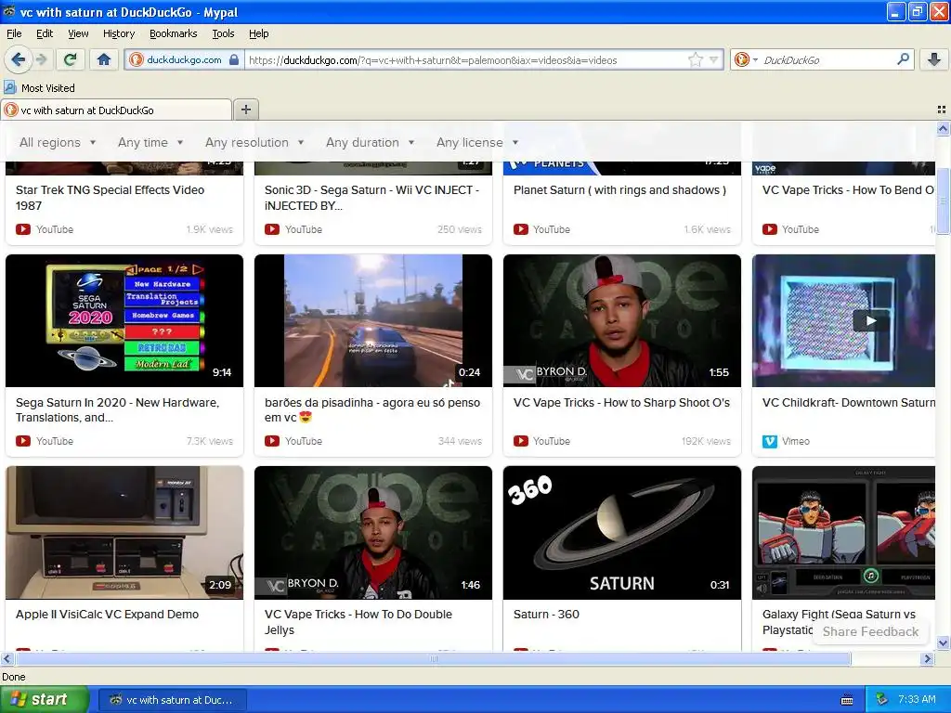This screenshot has height=713, width=951.
Task: Click the system tray clock showing 7:33 AM
Action: click(x=917, y=700)
